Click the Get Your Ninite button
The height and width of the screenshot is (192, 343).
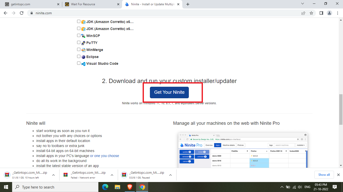[x=169, y=92]
